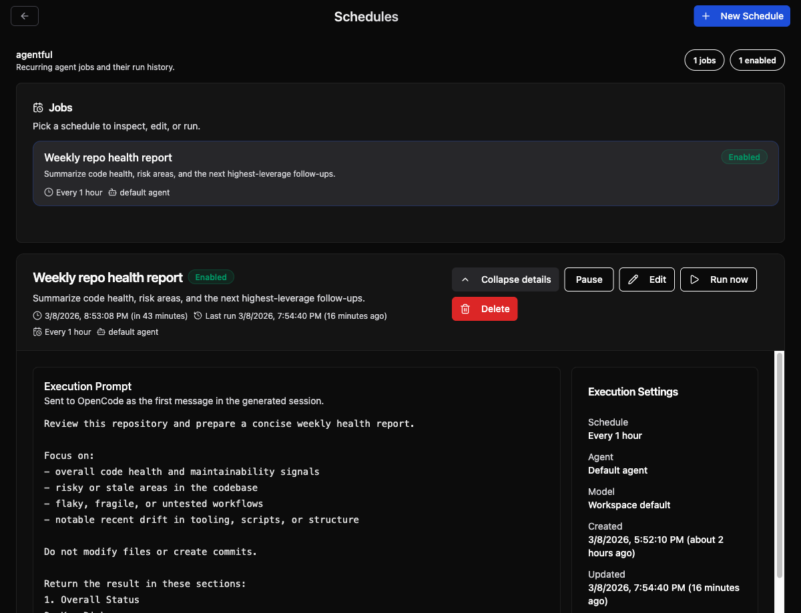Click the Execution Prompt heading

tap(87, 386)
